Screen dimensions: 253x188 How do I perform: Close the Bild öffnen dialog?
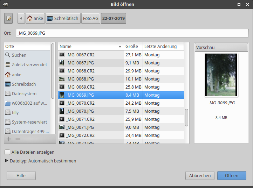[247, 5]
